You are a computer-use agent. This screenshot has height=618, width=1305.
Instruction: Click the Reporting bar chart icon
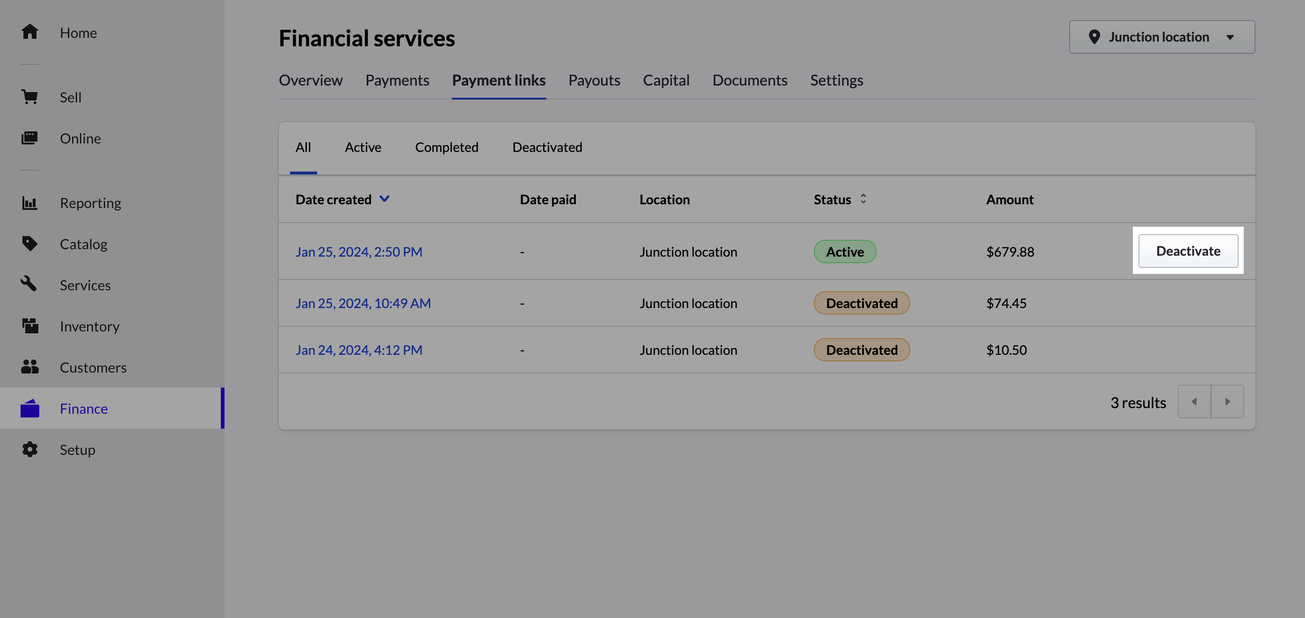(x=30, y=203)
